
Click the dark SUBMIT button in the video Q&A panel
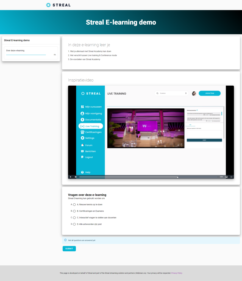(204, 140)
